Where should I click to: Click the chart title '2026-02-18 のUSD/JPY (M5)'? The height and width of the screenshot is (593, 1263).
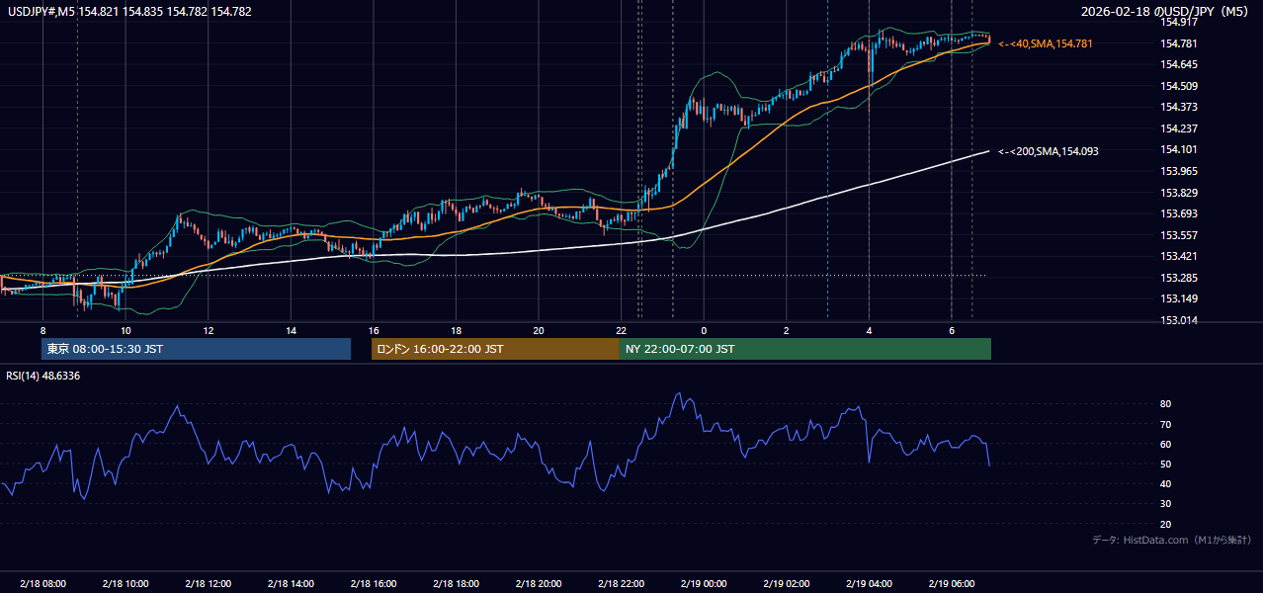tap(1166, 11)
